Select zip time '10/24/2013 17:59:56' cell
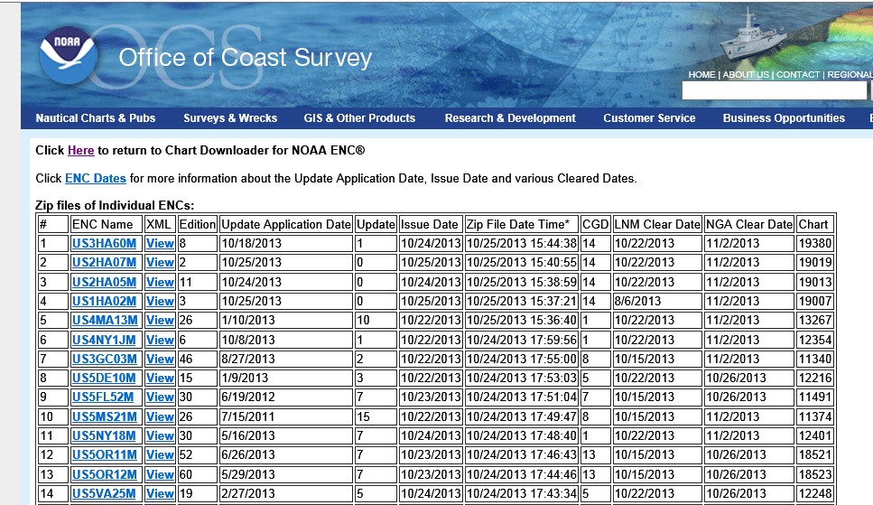The height and width of the screenshot is (505, 873). (521, 340)
